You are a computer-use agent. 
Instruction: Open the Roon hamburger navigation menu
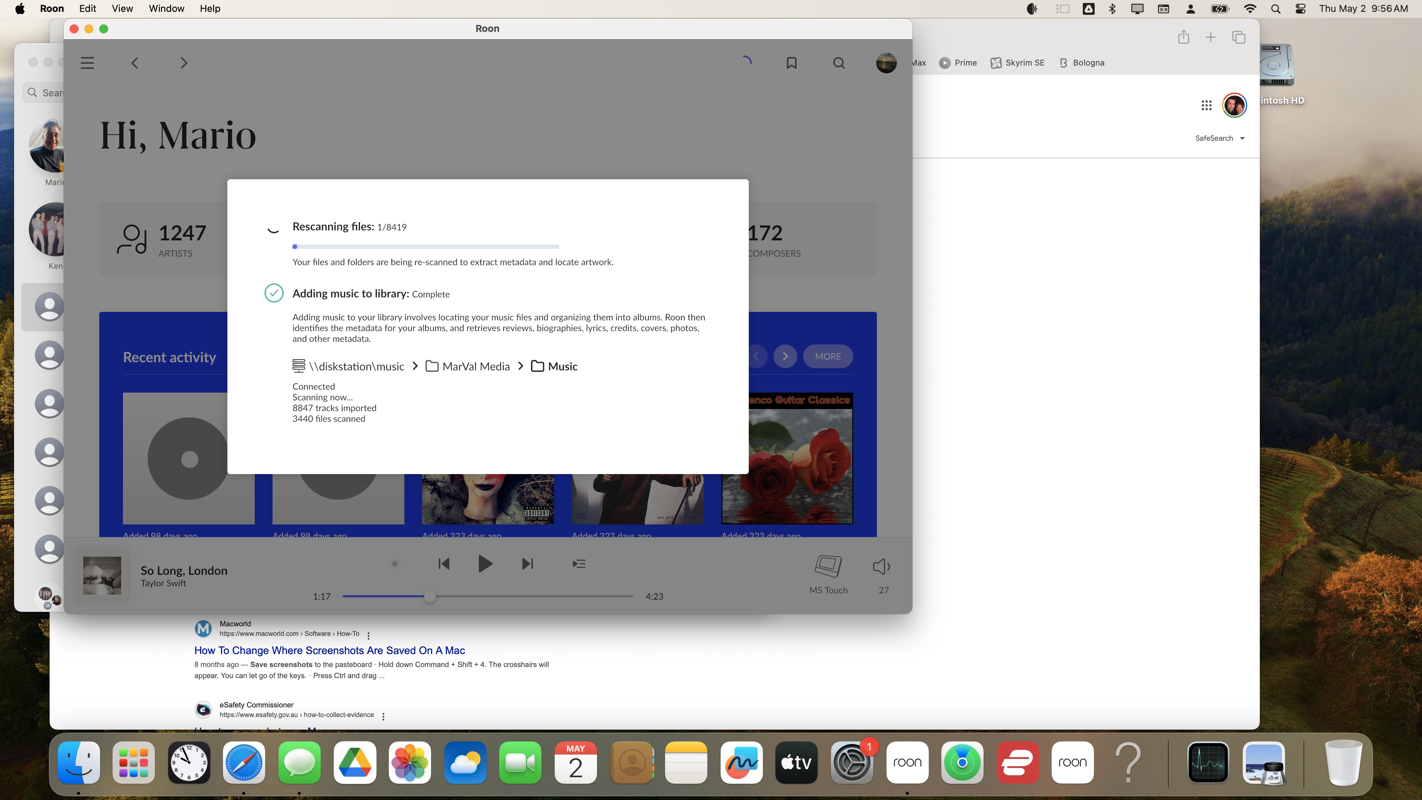tap(87, 63)
